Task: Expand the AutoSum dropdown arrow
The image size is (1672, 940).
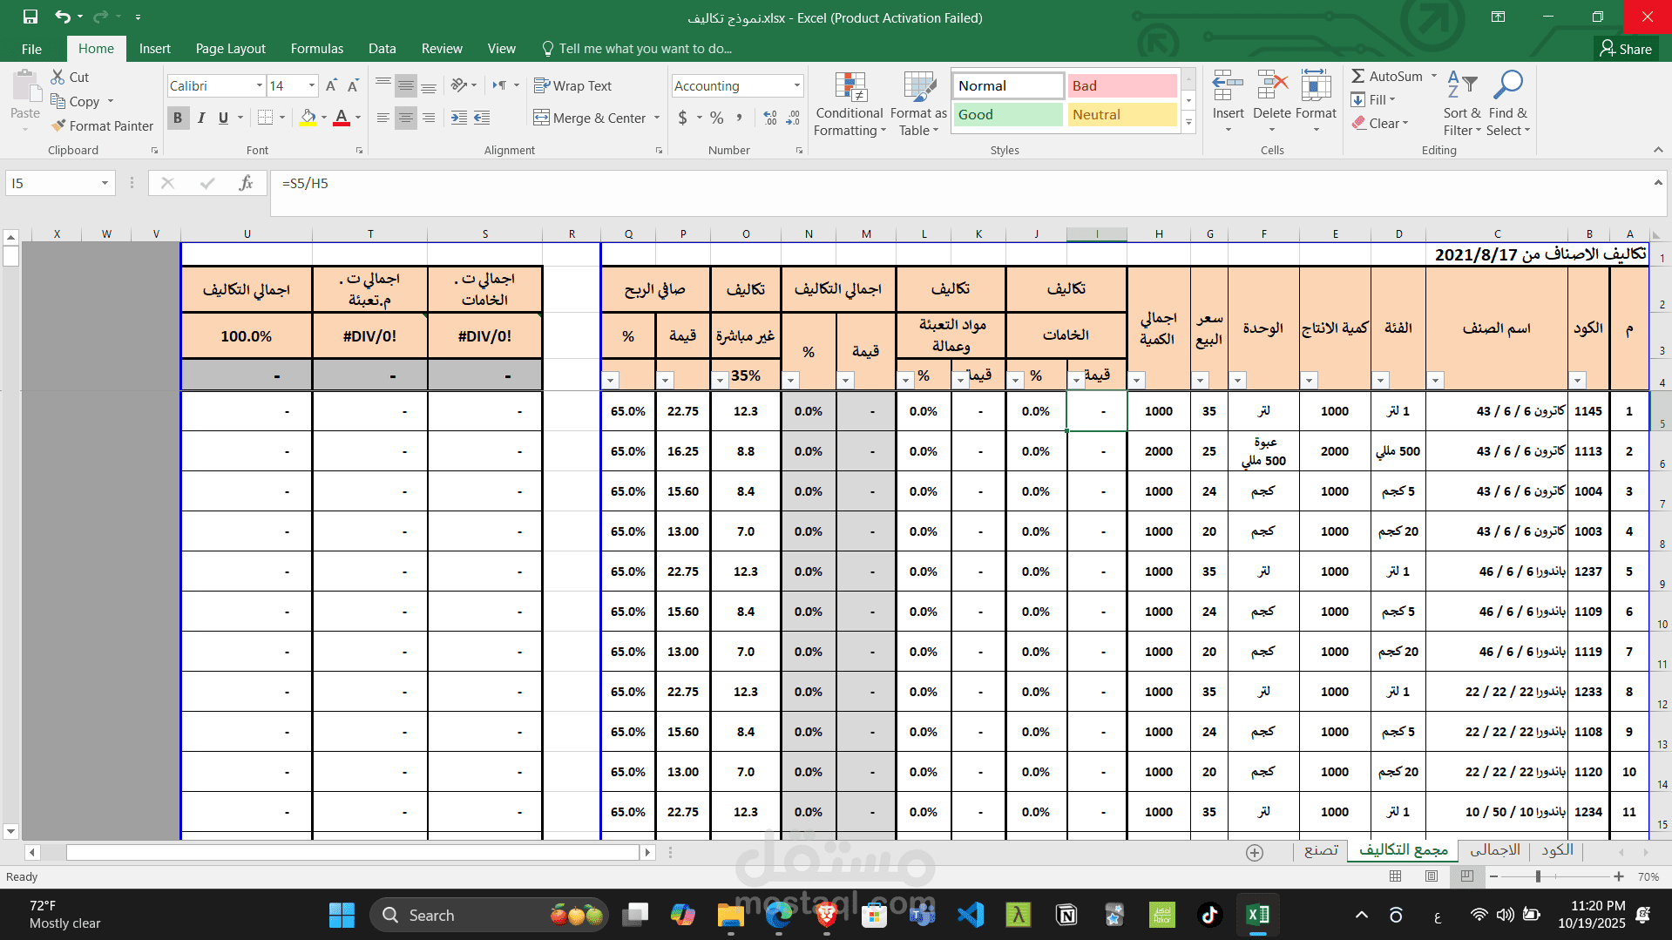Action: (x=1434, y=76)
